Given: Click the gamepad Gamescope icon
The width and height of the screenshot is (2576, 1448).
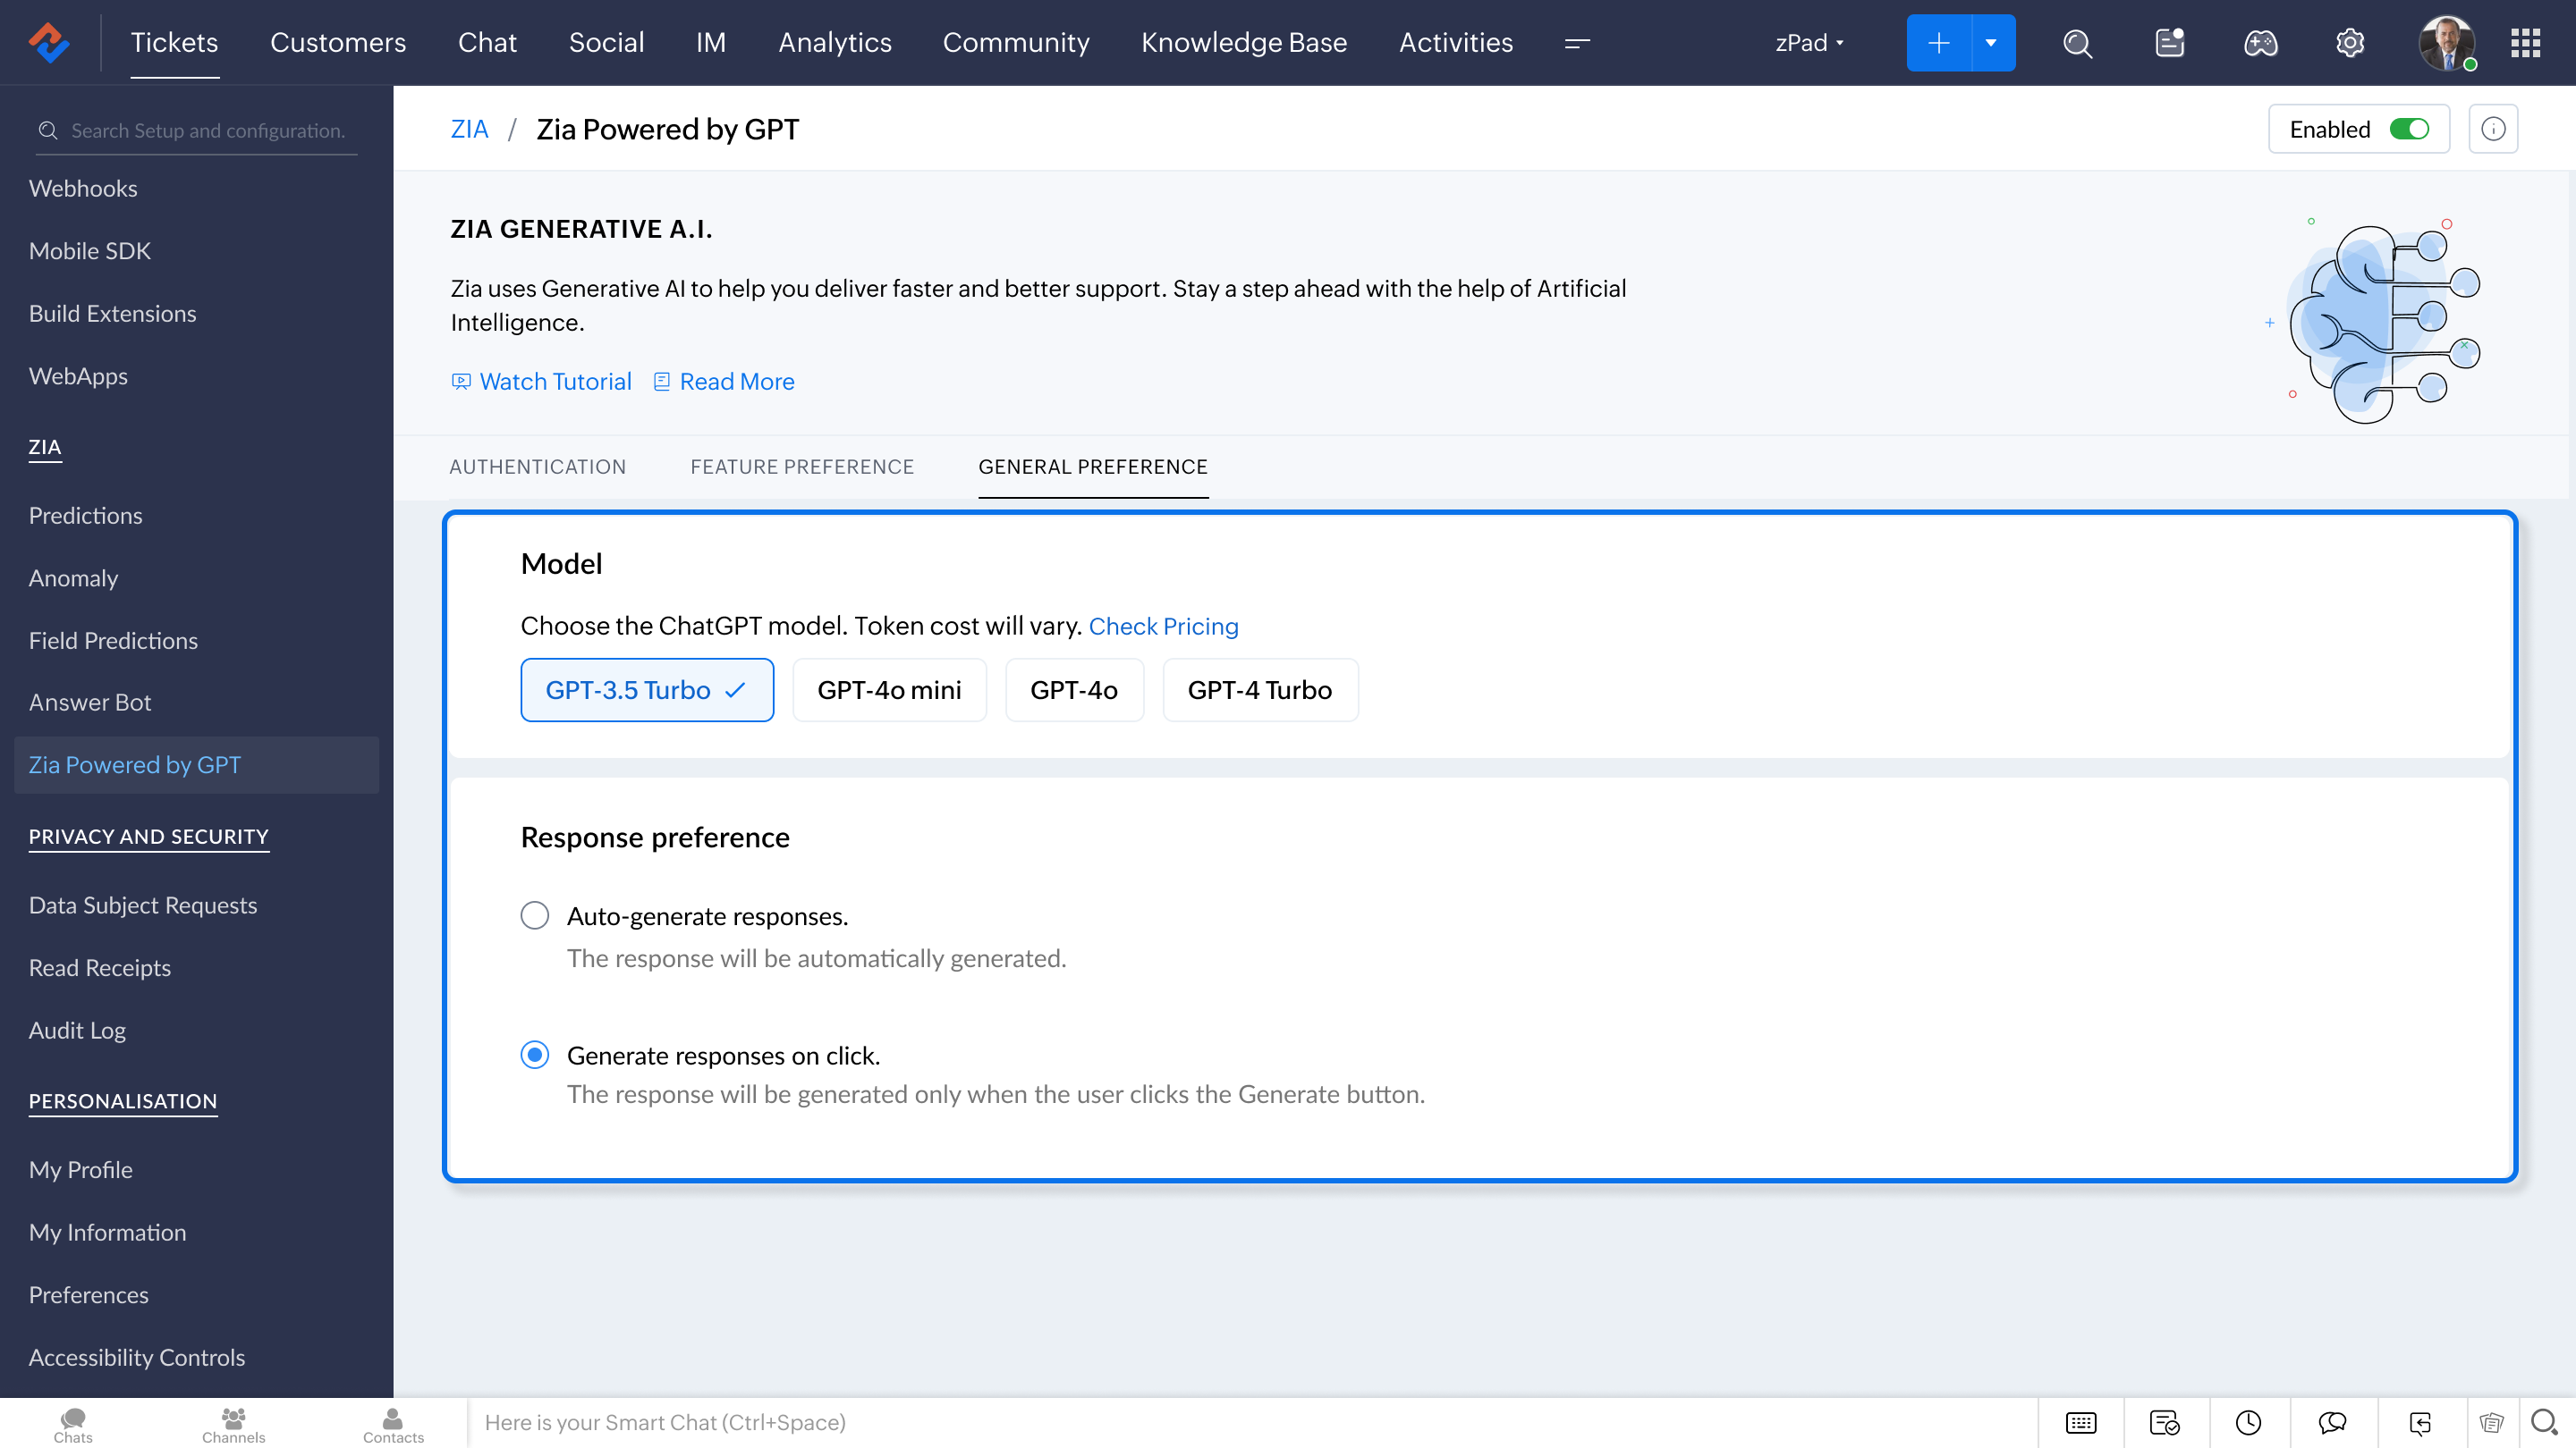Looking at the screenshot, I should [x=2260, y=43].
